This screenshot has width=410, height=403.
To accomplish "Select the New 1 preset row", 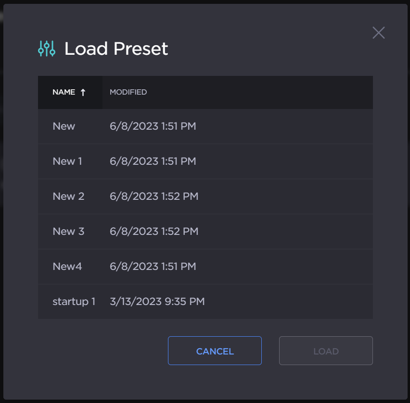I will click(67, 161).
